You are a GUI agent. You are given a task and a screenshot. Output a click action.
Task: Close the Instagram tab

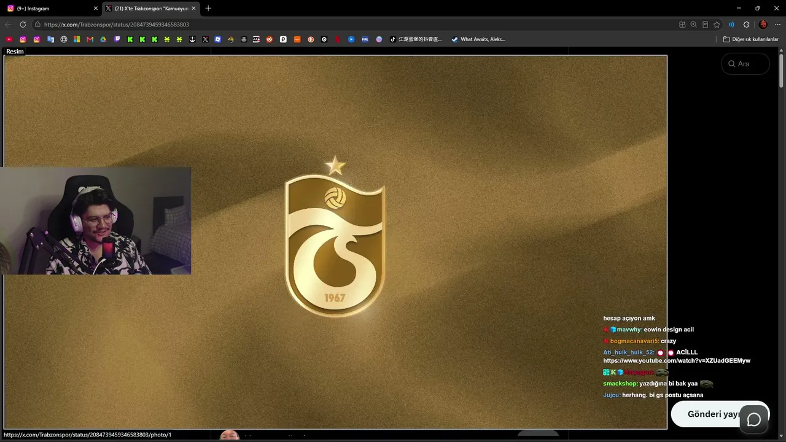tap(96, 9)
